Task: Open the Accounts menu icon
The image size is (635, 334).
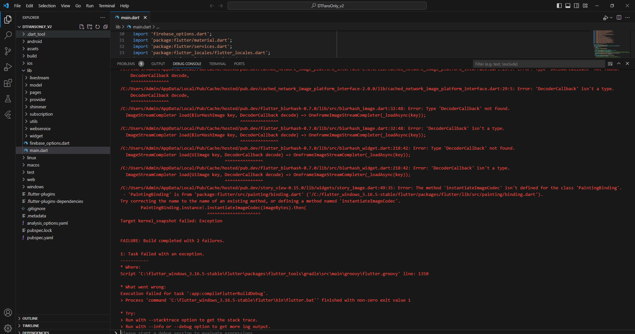Action: (x=8, y=313)
